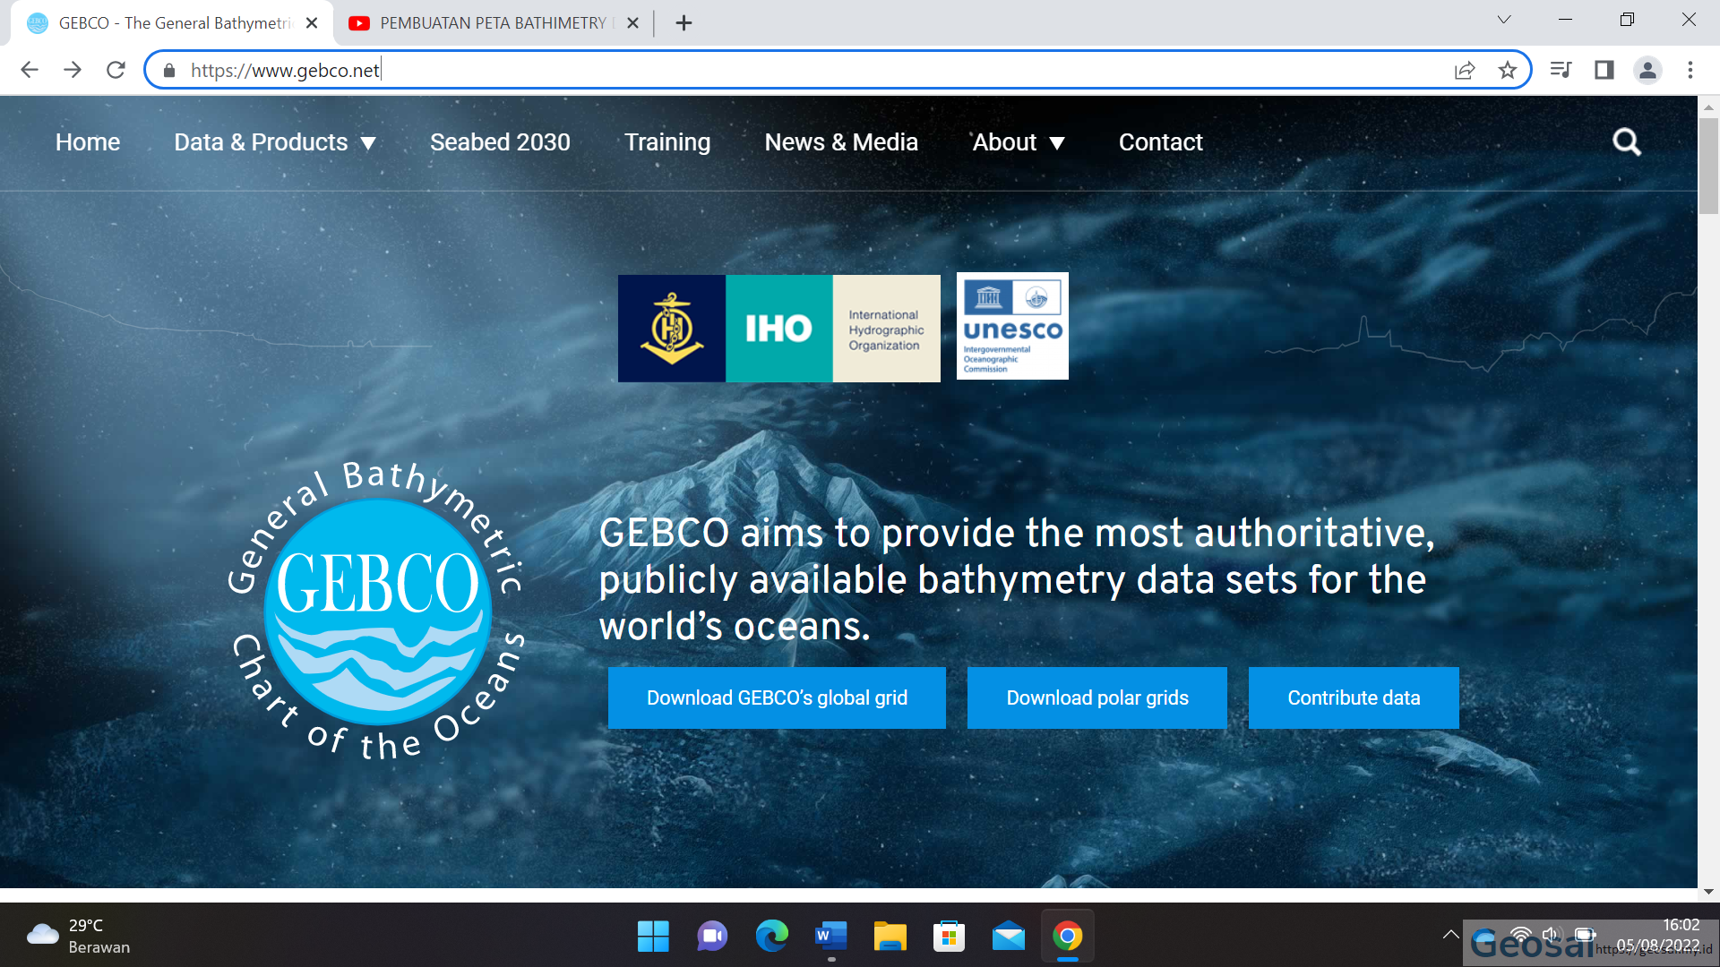The height and width of the screenshot is (967, 1720).
Task: Click the browser forward arrow
Action: 73,70
